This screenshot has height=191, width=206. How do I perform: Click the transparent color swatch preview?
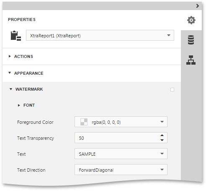point(84,122)
